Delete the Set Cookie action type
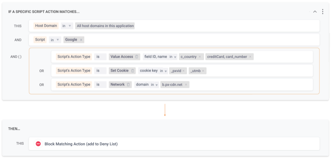The height and width of the screenshot is (158, 331). tap(133, 70)
